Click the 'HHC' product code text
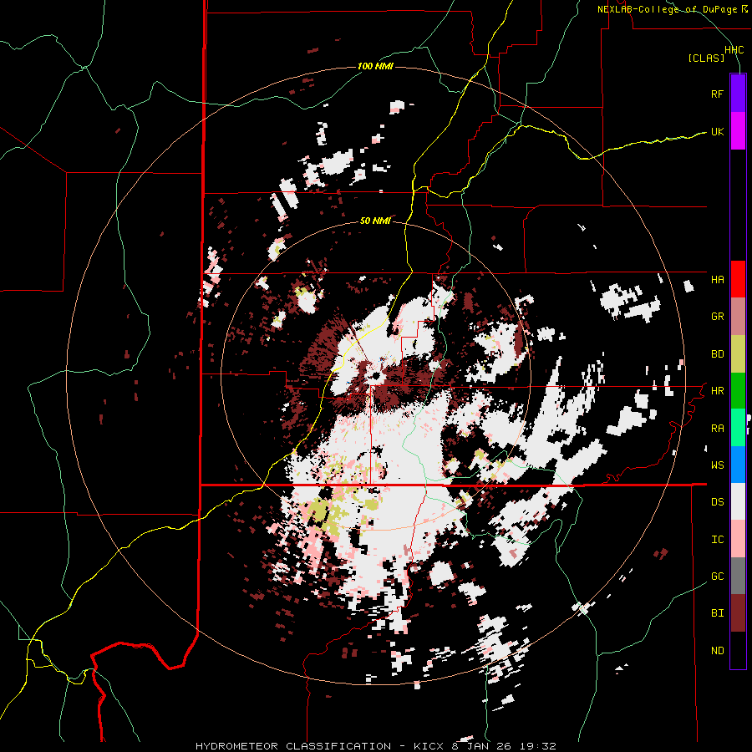Viewport: 752px width, 752px height. (734, 50)
